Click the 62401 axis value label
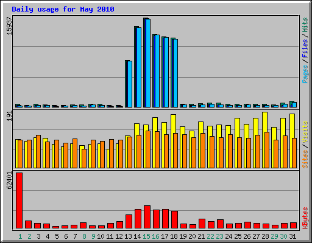 [x=9, y=180]
